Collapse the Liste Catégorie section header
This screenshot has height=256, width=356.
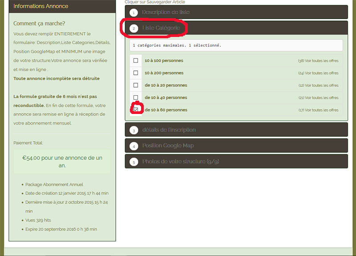coord(236,28)
